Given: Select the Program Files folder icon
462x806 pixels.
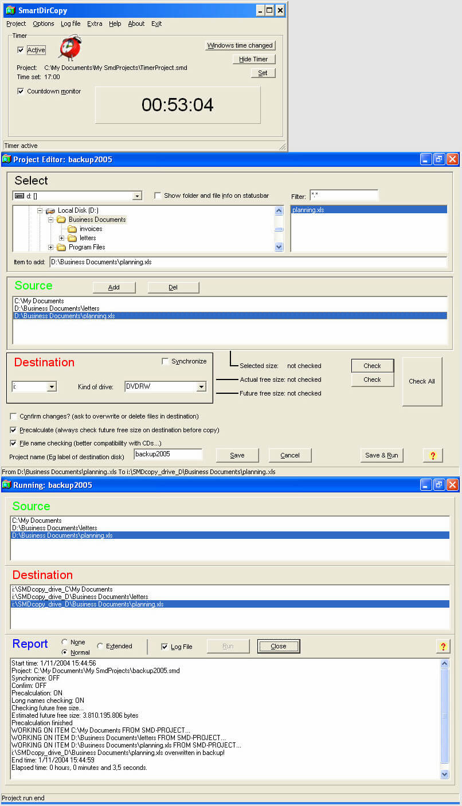Looking at the screenshot, I should 61,247.
